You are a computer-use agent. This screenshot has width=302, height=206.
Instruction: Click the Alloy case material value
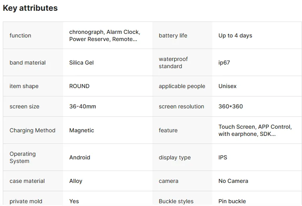click(76, 181)
